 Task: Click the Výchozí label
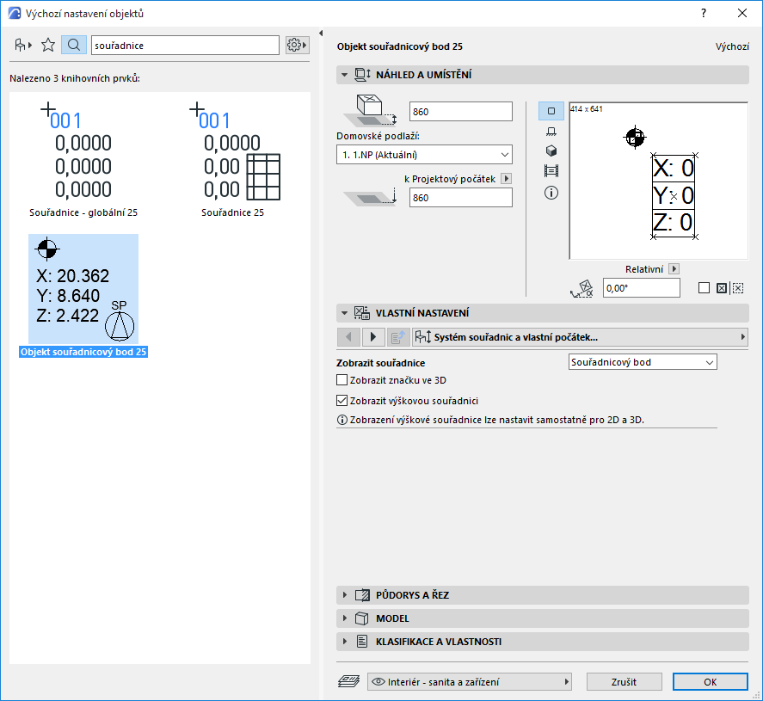[732, 46]
